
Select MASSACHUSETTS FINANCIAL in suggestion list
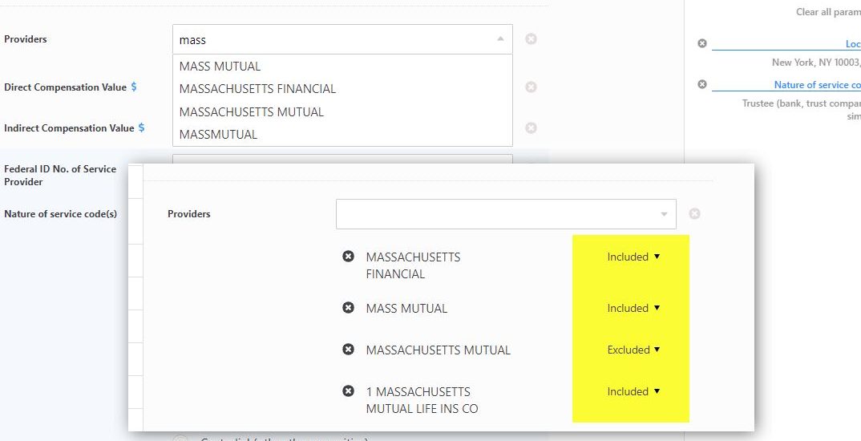click(257, 89)
